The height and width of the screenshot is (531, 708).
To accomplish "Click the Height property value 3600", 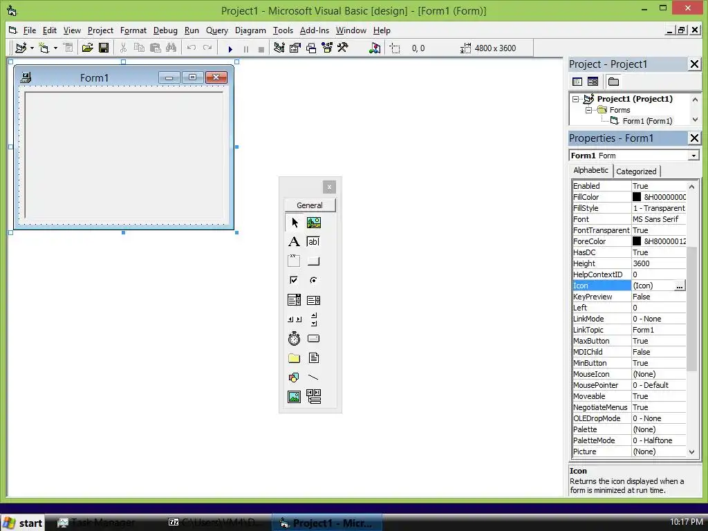I will (658, 263).
